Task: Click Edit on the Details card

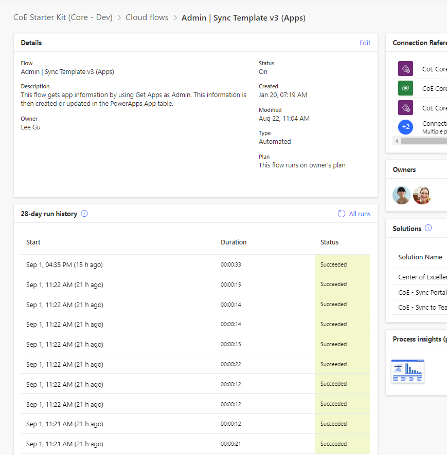Action: click(x=365, y=43)
